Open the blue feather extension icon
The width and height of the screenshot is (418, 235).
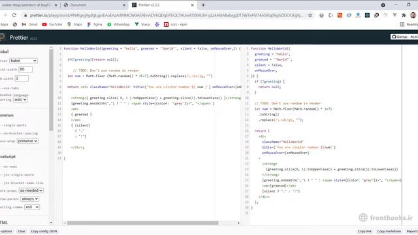pyautogui.click(x=349, y=15)
